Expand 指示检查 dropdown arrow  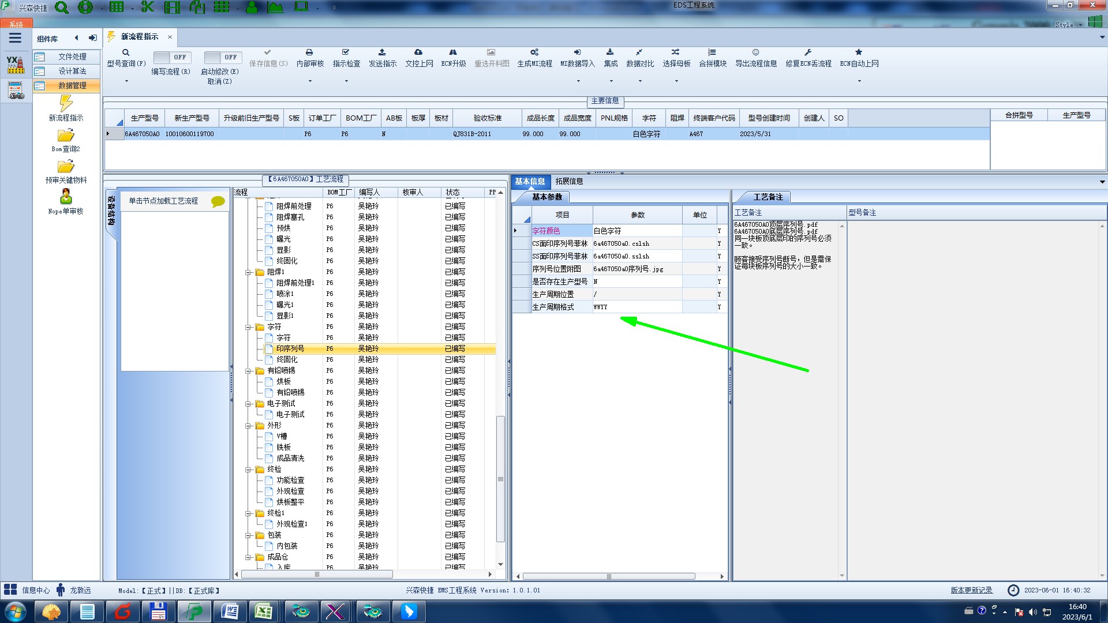[346, 81]
